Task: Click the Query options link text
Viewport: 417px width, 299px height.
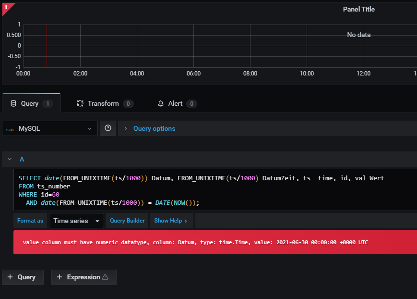Action: pyautogui.click(x=154, y=128)
